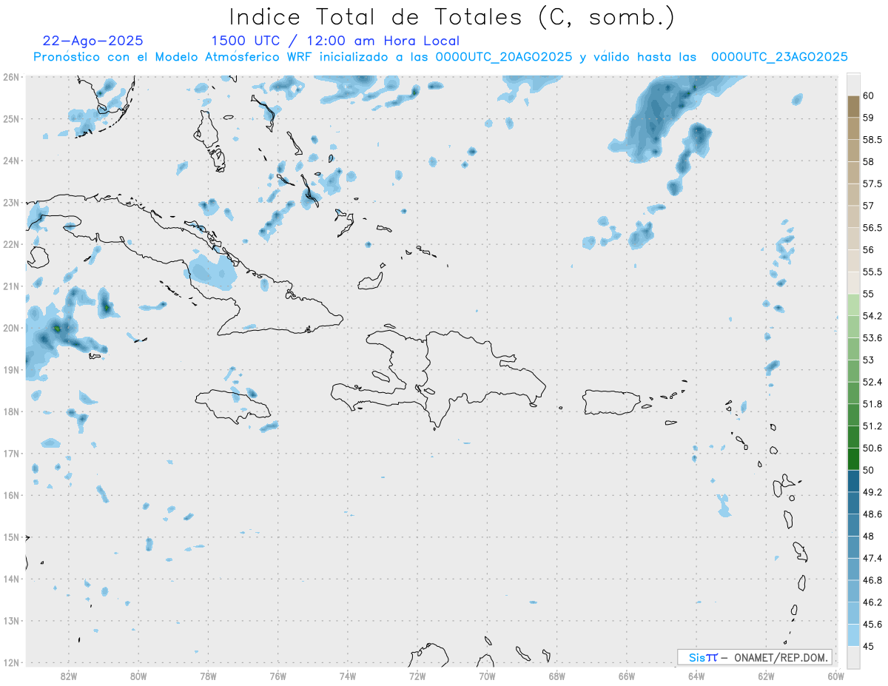The height and width of the screenshot is (686, 888).
Task: Click the 68W longitude axis label
Action: (557, 676)
